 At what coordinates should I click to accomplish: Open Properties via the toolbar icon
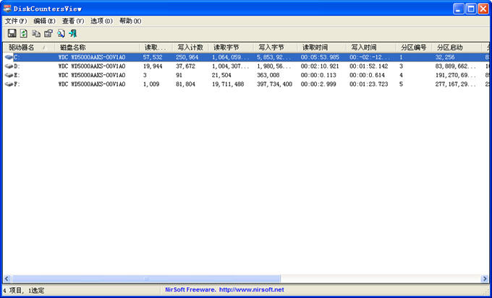(x=48, y=33)
